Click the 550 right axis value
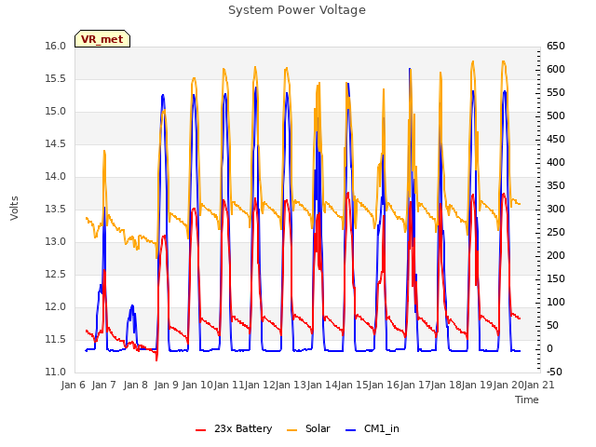Screen dimensions: 596x447 556,93
